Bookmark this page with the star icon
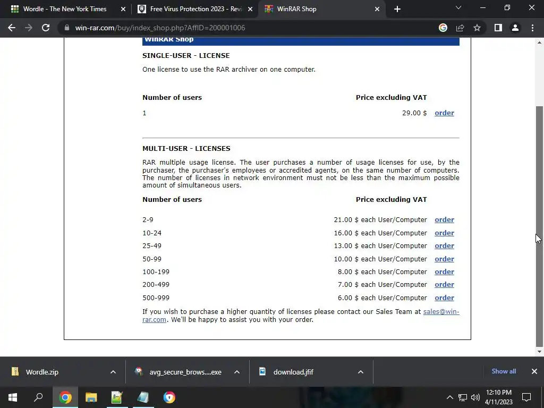This screenshot has height=408, width=544. (477, 28)
